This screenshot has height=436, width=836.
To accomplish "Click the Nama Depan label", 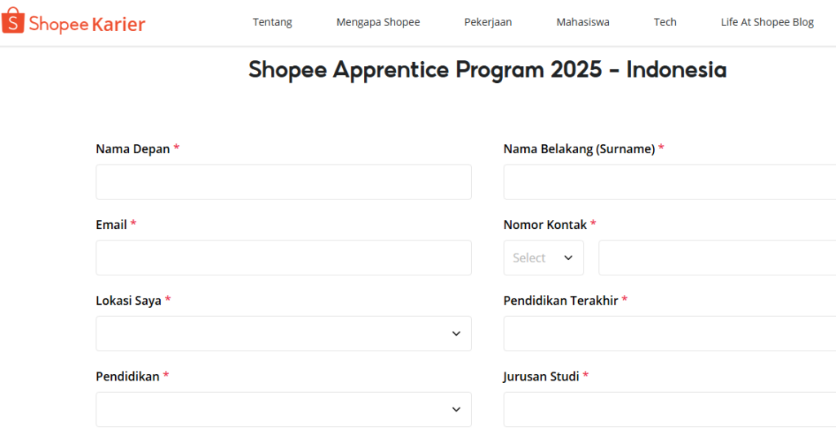I will click(x=133, y=149).
